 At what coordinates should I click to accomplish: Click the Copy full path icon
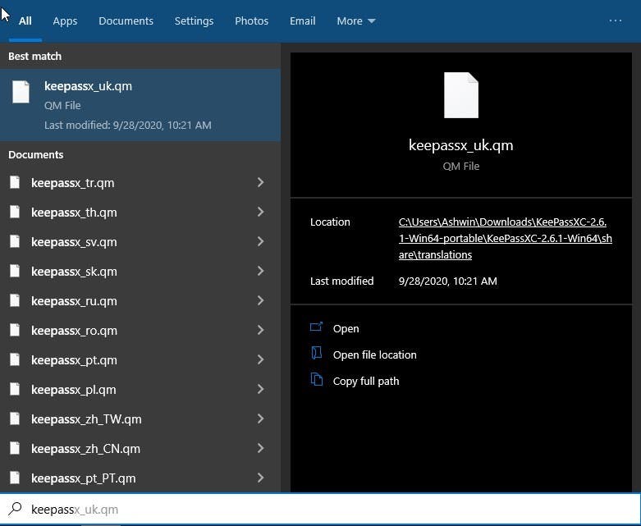tap(317, 380)
